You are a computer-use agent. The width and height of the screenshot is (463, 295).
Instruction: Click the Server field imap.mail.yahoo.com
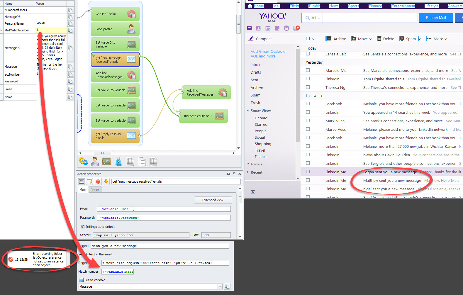[x=141, y=235]
